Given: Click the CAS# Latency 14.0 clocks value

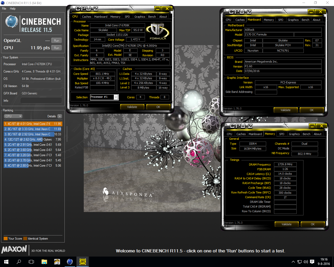Looking at the screenshot, I should pyautogui.click(x=285, y=174).
